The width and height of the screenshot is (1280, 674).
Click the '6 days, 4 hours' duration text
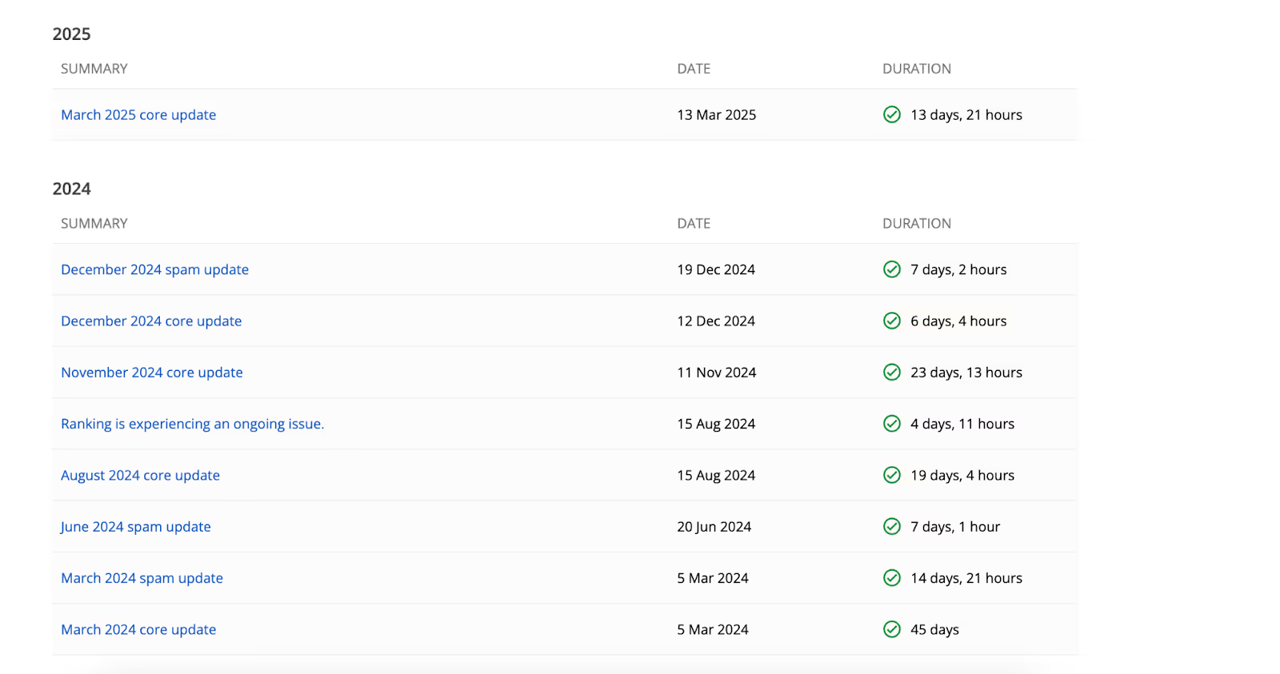coord(958,321)
